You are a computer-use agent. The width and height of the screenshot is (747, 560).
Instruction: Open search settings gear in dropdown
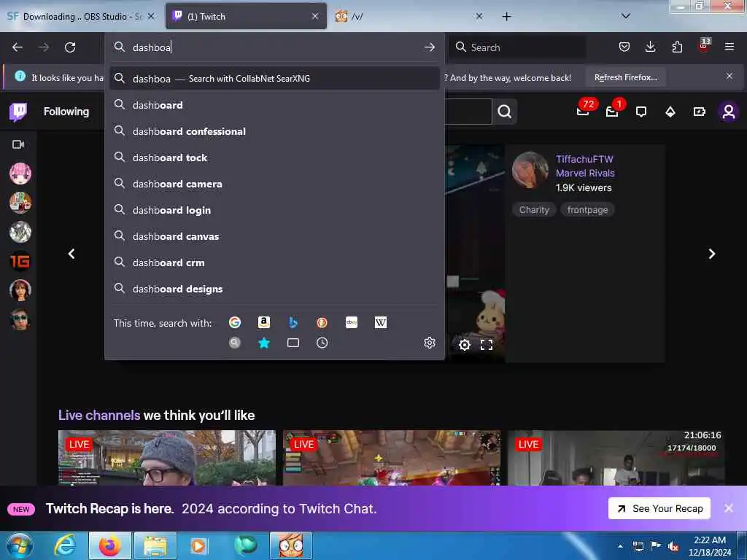point(430,343)
